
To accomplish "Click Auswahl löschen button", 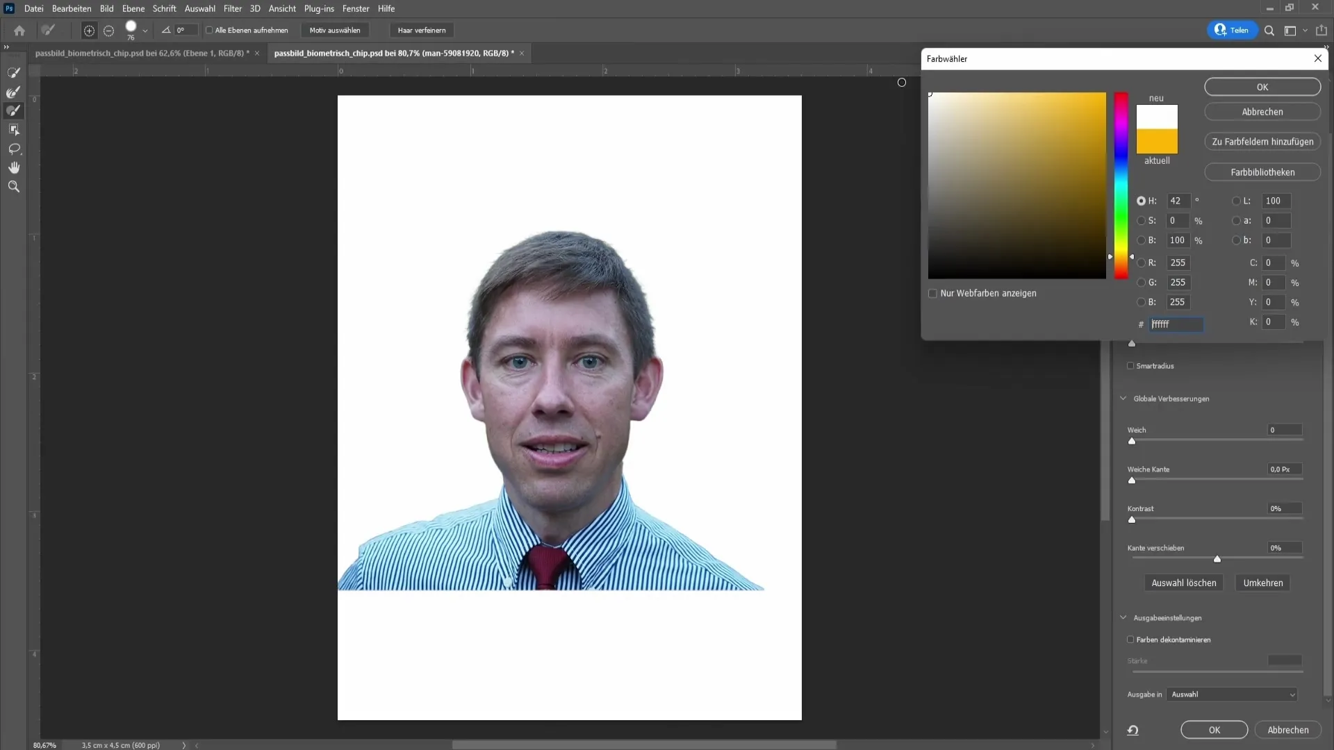I will click(1184, 583).
